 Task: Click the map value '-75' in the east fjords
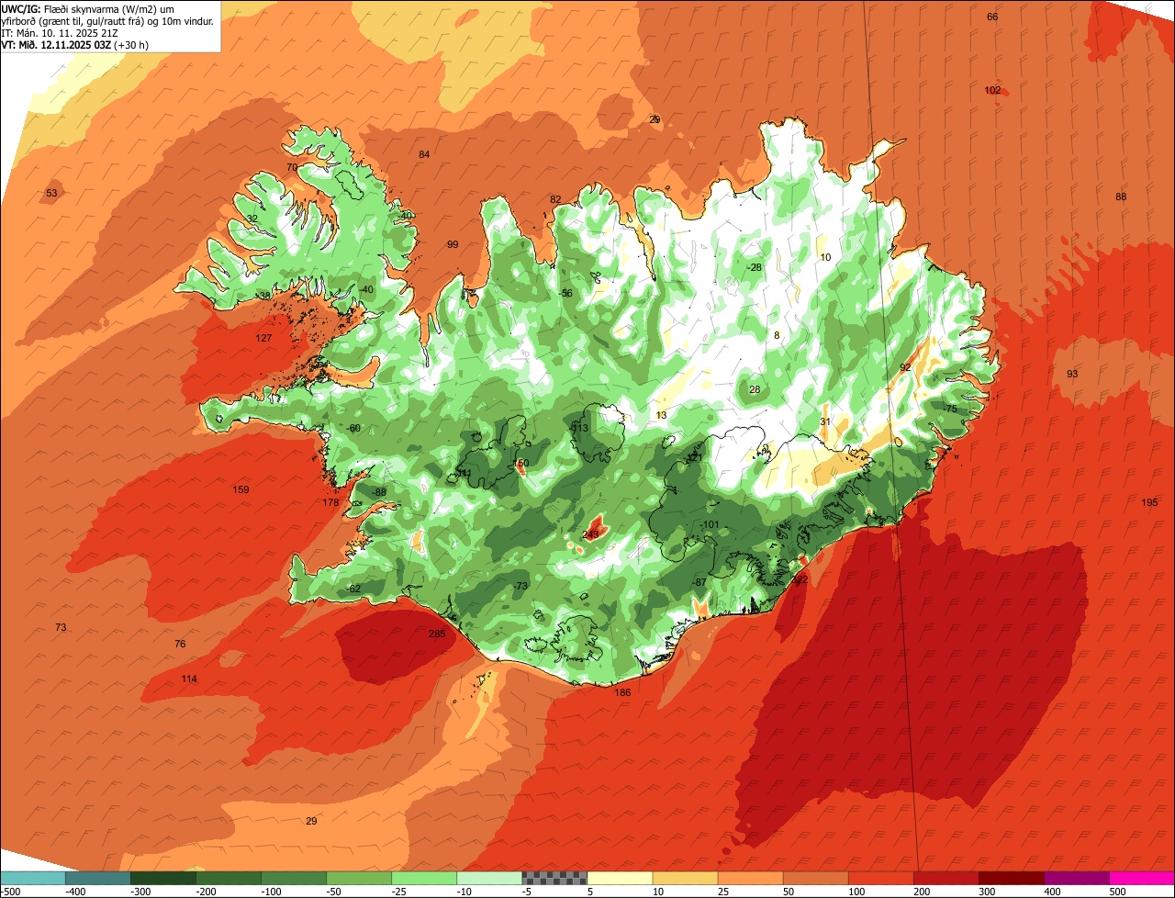click(950, 409)
